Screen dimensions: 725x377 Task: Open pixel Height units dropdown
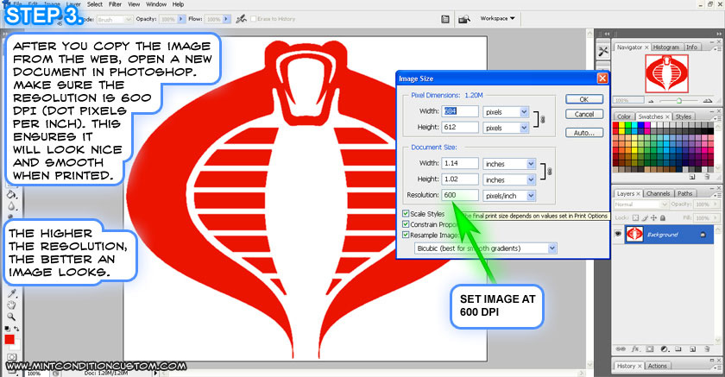pyautogui.click(x=524, y=128)
